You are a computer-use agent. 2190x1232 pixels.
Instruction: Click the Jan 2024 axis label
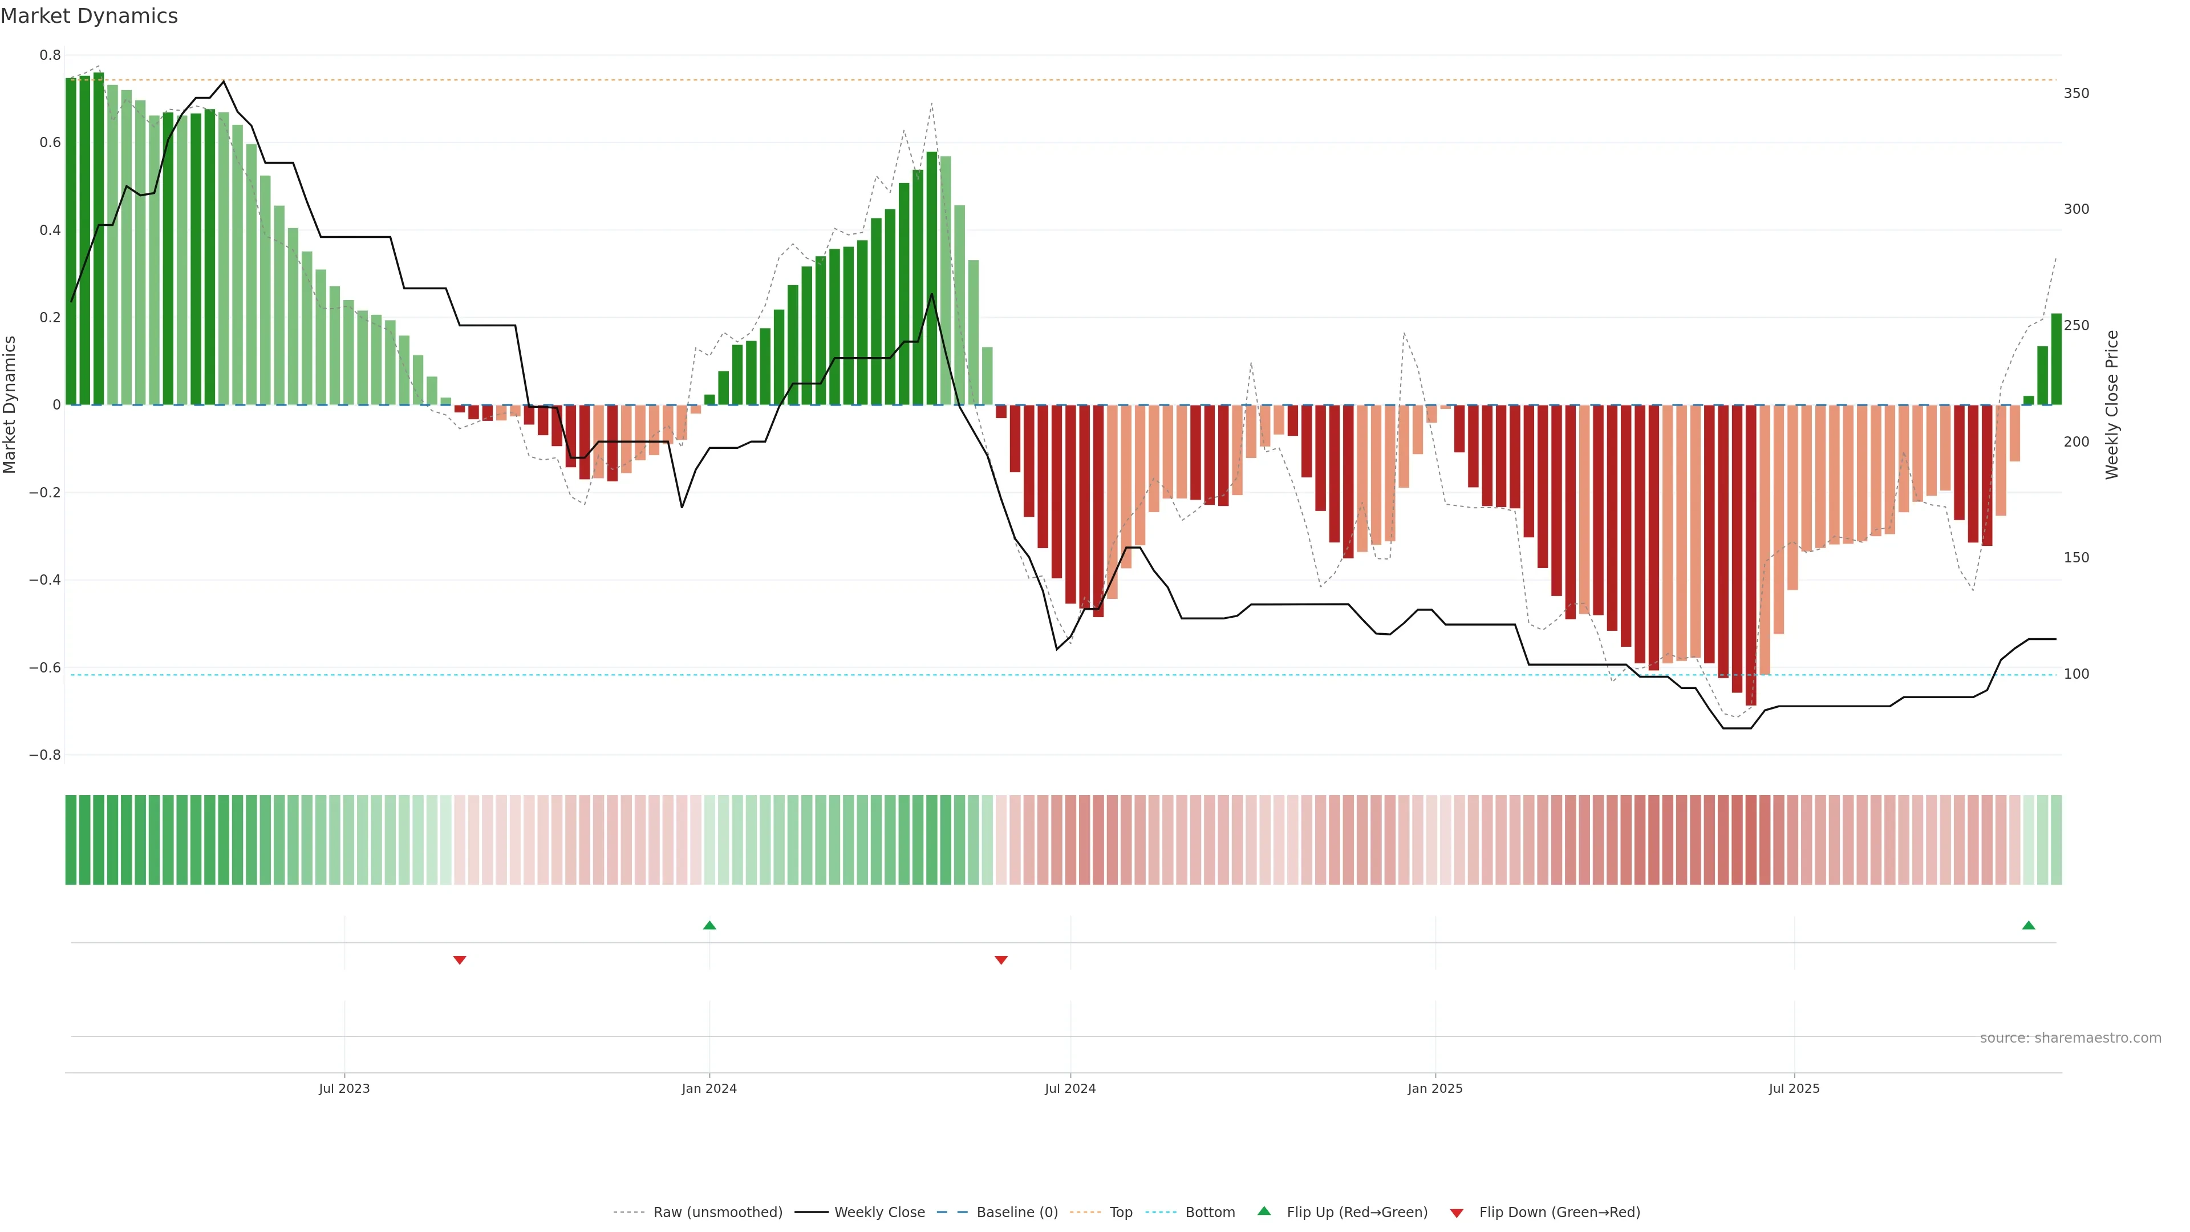point(709,1088)
